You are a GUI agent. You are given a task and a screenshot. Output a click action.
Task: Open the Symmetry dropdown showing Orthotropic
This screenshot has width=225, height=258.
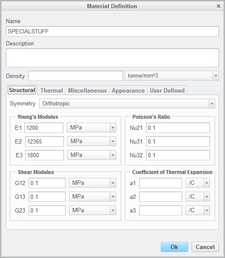click(127, 103)
